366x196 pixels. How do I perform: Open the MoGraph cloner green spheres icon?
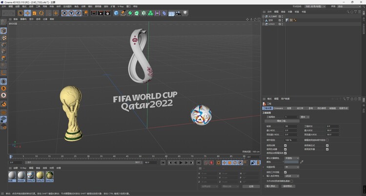coord(151,13)
